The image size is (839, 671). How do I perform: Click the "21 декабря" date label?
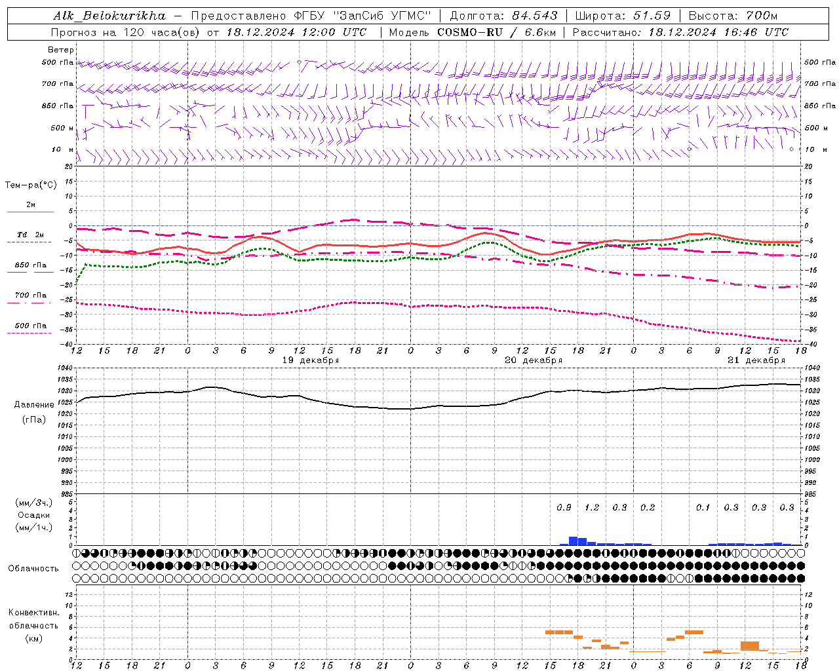coord(756,360)
